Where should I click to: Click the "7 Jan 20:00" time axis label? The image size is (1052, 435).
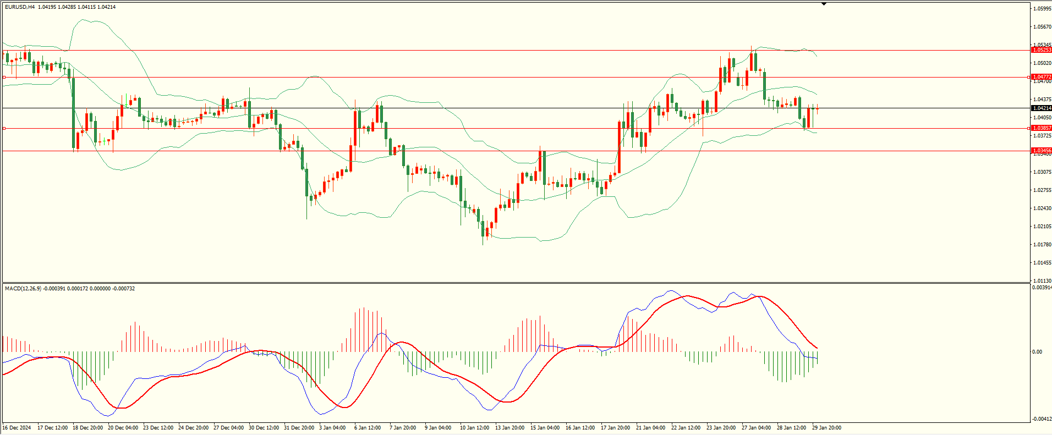coord(403,428)
